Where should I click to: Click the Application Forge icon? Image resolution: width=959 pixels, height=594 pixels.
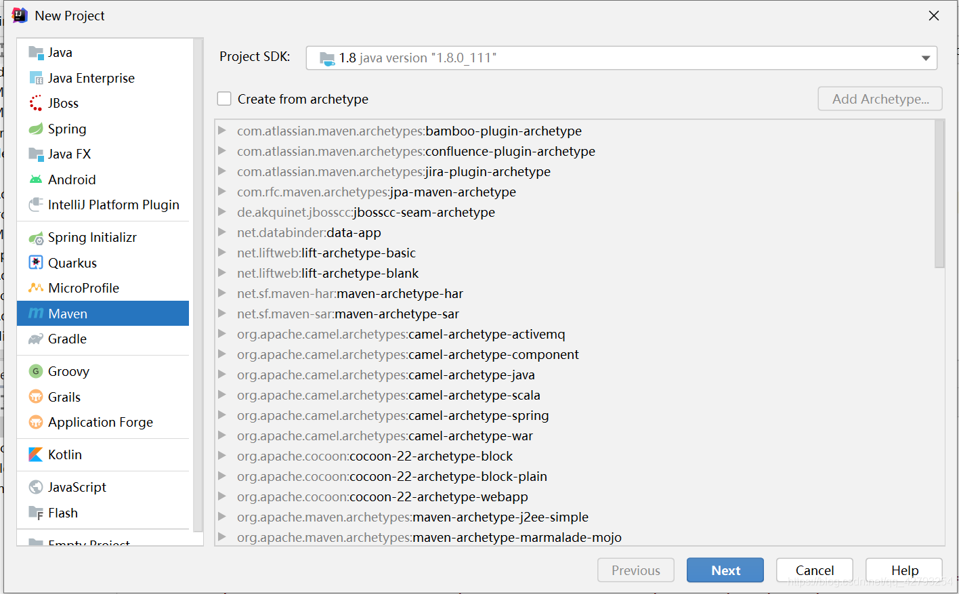(36, 423)
